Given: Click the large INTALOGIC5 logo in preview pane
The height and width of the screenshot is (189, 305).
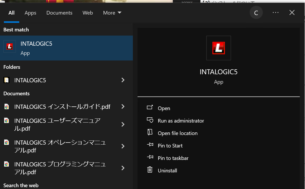Looking at the screenshot, I should (x=218, y=48).
